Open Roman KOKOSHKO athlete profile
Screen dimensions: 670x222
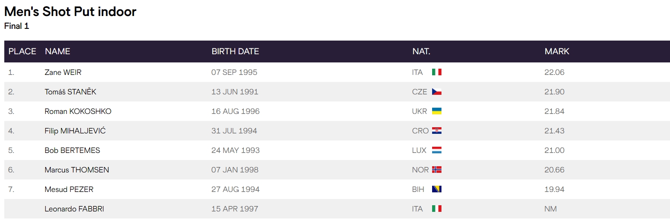tap(78, 111)
